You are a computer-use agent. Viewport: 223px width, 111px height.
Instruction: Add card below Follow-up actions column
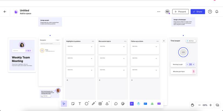click(132, 80)
